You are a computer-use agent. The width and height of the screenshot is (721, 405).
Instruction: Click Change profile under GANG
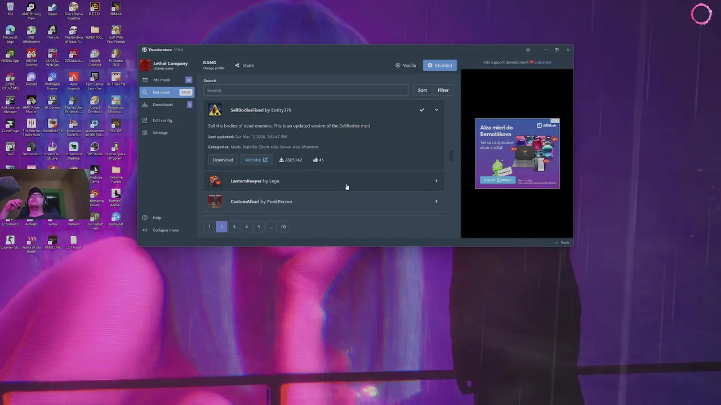tap(213, 68)
